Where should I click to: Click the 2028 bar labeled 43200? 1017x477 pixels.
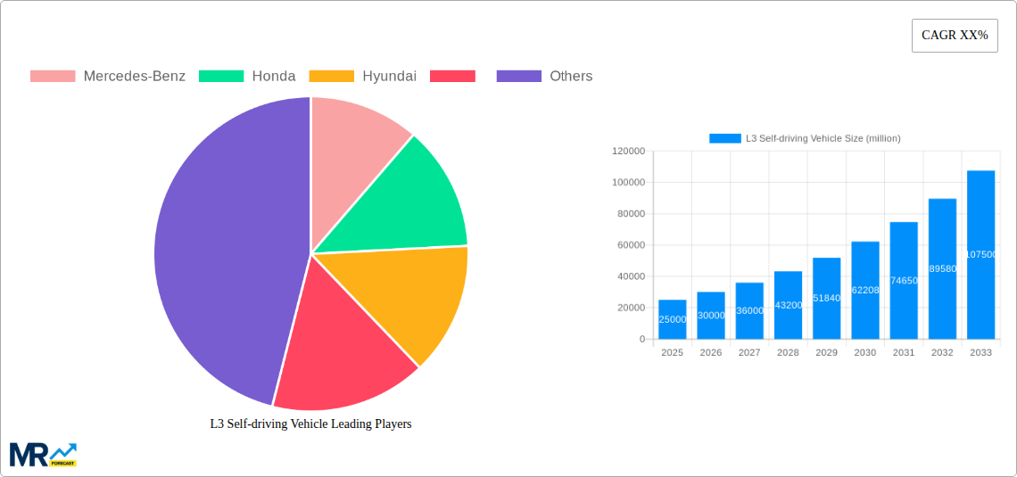[788, 305]
